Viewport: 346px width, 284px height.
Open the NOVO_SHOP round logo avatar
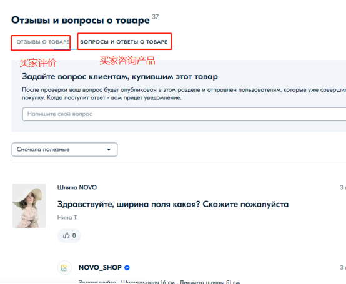(64, 268)
